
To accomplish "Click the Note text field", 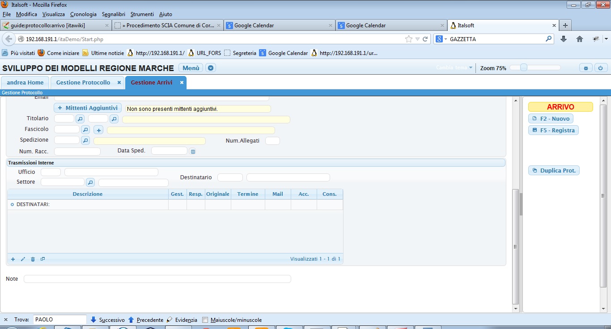I will [x=157, y=279].
